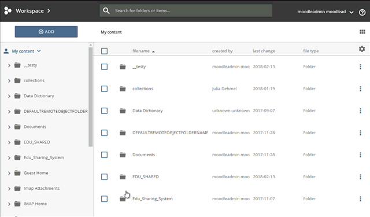The width and height of the screenshot is (370, 217).
Task: Click the search magnifier icon
Action: pos(106,10)
